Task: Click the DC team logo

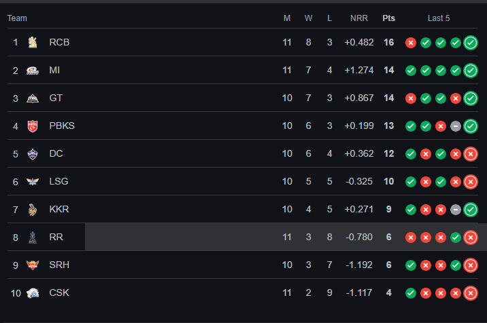Action: [x=33, y=154]
